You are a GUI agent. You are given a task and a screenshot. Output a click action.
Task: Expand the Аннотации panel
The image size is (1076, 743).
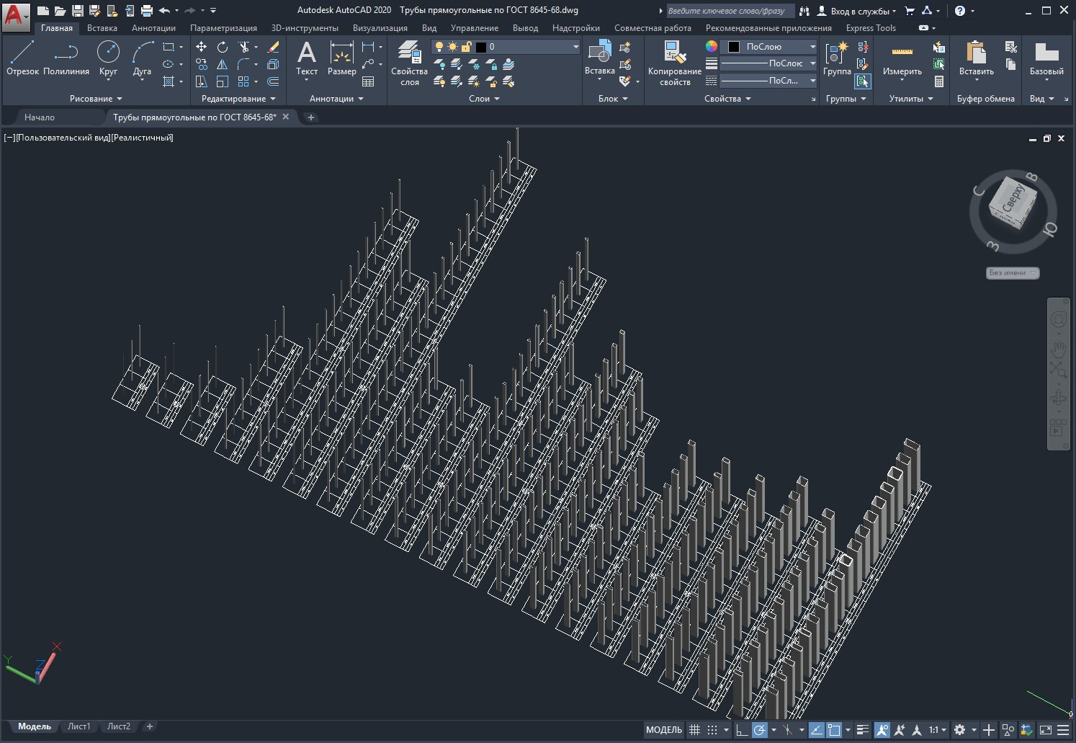[x=336, y=99]
